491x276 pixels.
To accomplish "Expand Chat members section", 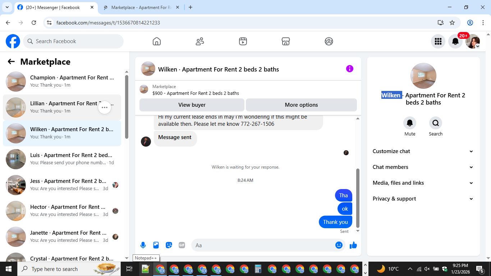I will [x=423, y=167].
